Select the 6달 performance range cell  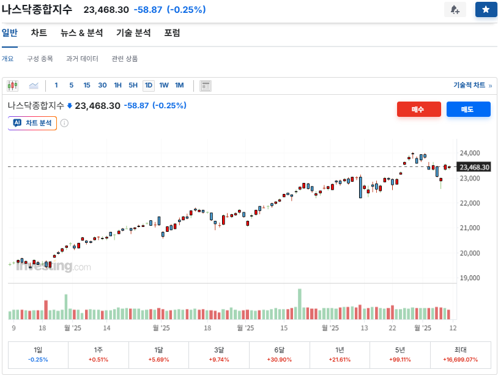pos(280,355)
